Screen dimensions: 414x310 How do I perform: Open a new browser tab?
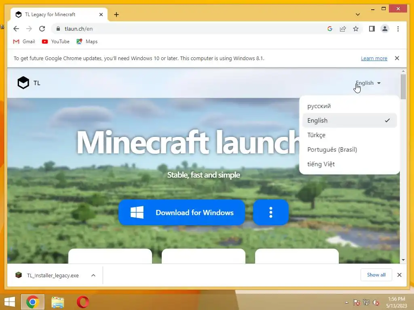click(x=116, y=15)
